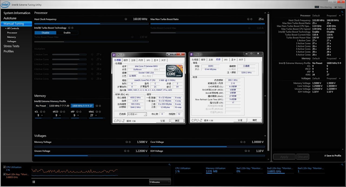Choose the 1600 MHz 9-9-9-27 memory profile
Screen dimensions: 346x187
coord(82,106)
